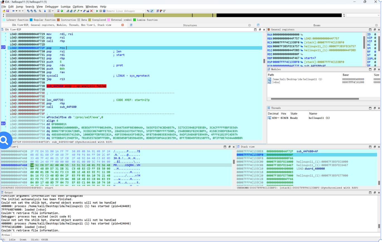Open the Debugger menu
The image size is (382, 242).
[52, 6]
